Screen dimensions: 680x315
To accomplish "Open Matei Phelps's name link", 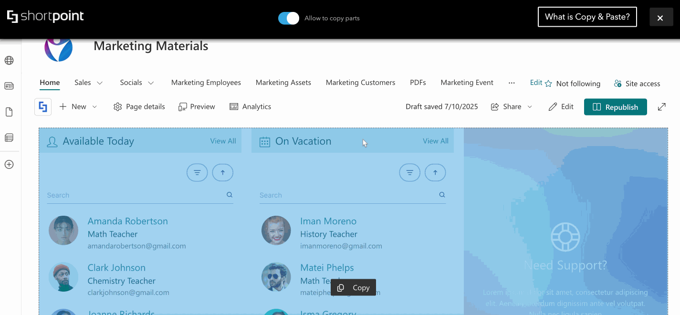I will click(327, 268).
